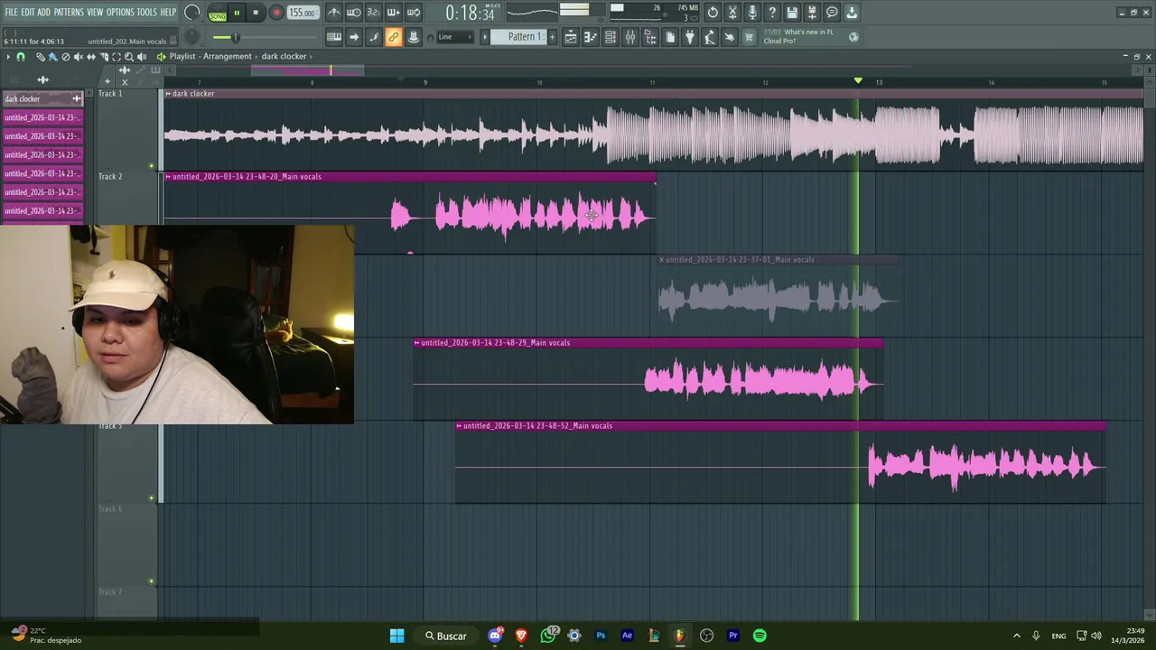Open the plugin picker plug icon
The height and width of the screenshot is (650, 1156).
coord(690,37)
